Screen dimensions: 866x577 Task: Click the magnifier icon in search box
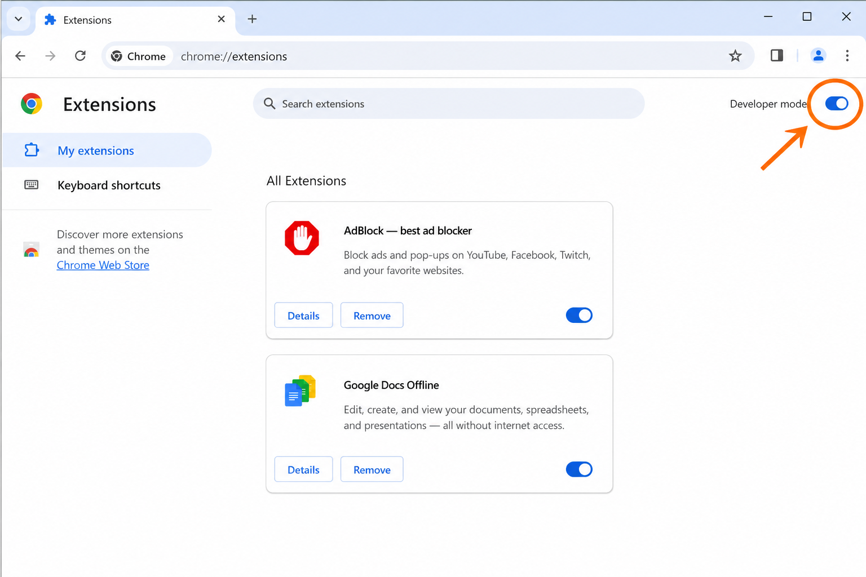click(x=269, y=104)
